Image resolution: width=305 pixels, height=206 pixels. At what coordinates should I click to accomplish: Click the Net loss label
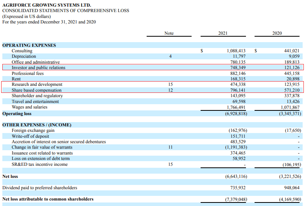coord(10,176)
